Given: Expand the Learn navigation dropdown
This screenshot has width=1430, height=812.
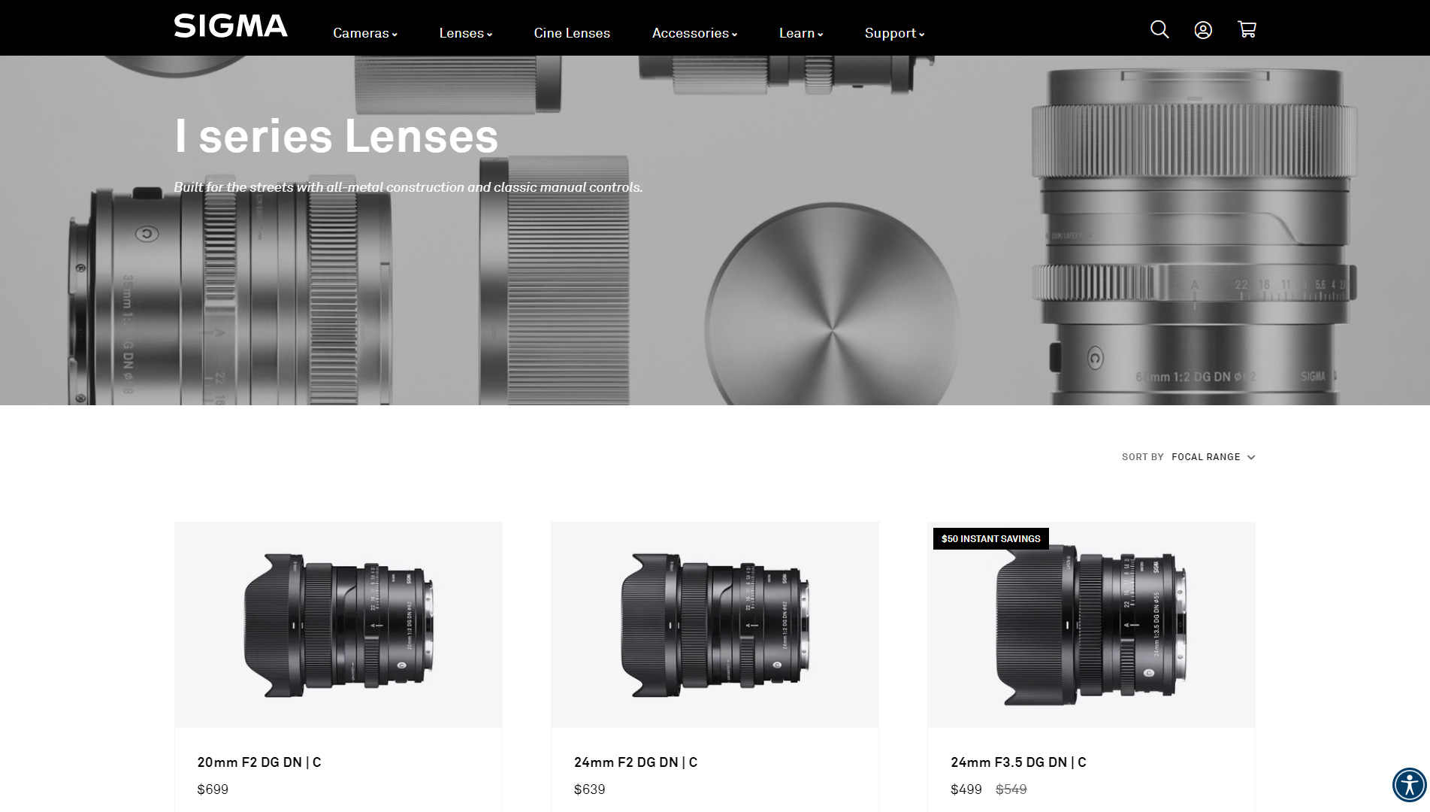Looking at the screenshot, I should [800, 33].
